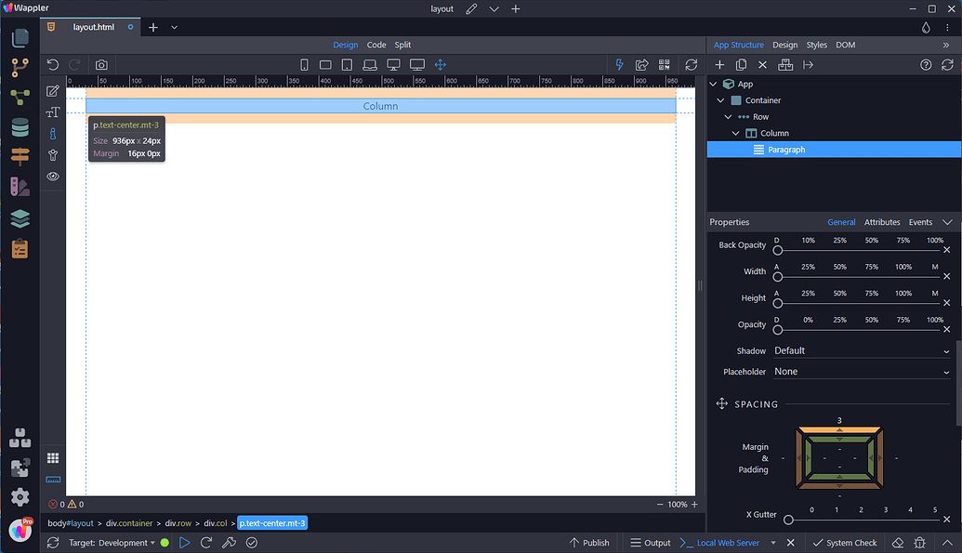Select the desktop monitor viewport icon
This screenshot has height=553, width=962.
click(x=393, y=64)
